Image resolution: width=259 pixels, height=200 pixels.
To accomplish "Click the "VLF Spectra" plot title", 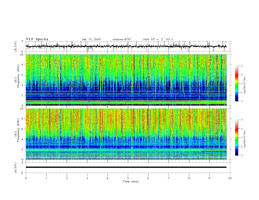I will click(37, 39).
